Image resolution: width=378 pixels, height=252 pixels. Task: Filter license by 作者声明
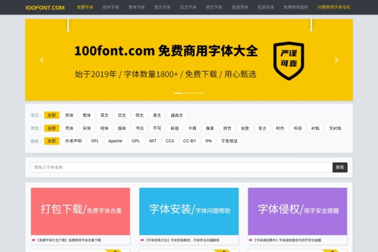(73, 141)
